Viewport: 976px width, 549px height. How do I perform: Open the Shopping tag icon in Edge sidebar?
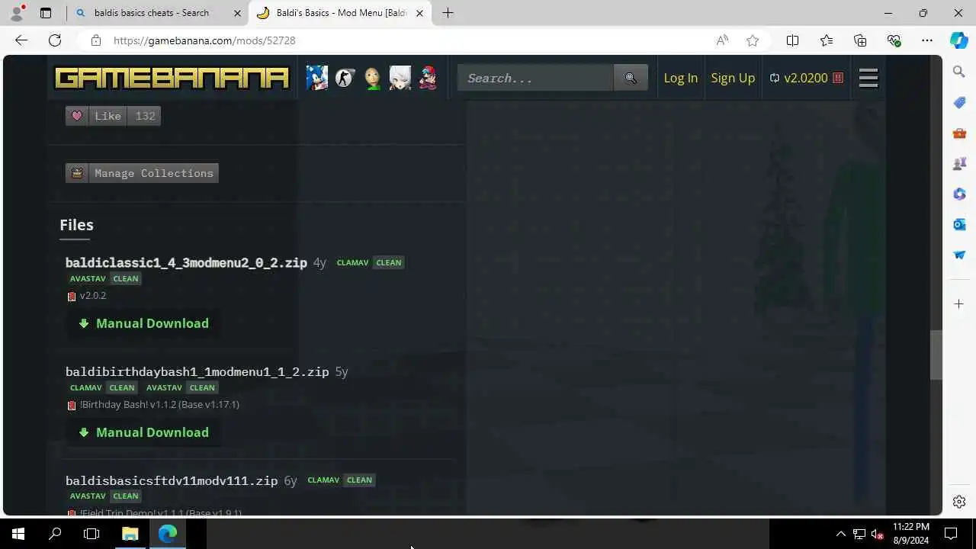pos(959,103)
